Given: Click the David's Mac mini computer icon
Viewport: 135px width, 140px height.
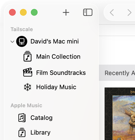Looking at the screenshot, I should (22, 41).
